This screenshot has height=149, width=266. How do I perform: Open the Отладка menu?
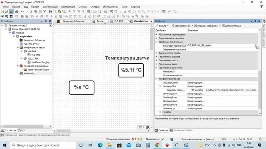tap(95, 7)
